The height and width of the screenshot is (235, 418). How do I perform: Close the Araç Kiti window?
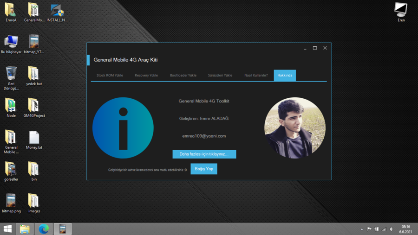[325, 48]
